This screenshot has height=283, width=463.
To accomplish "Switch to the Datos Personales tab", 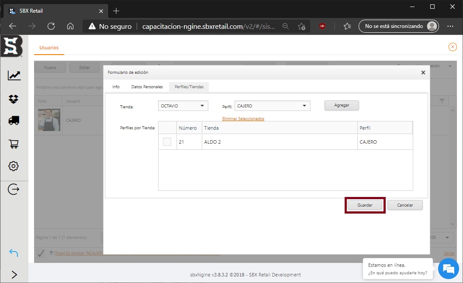I will (x=147, y=87).
